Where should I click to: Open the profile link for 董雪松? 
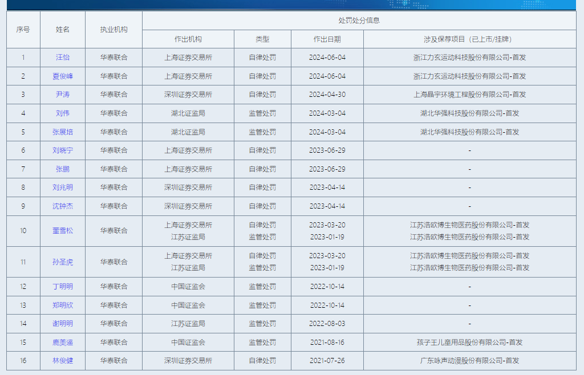[x=63, y=231]
